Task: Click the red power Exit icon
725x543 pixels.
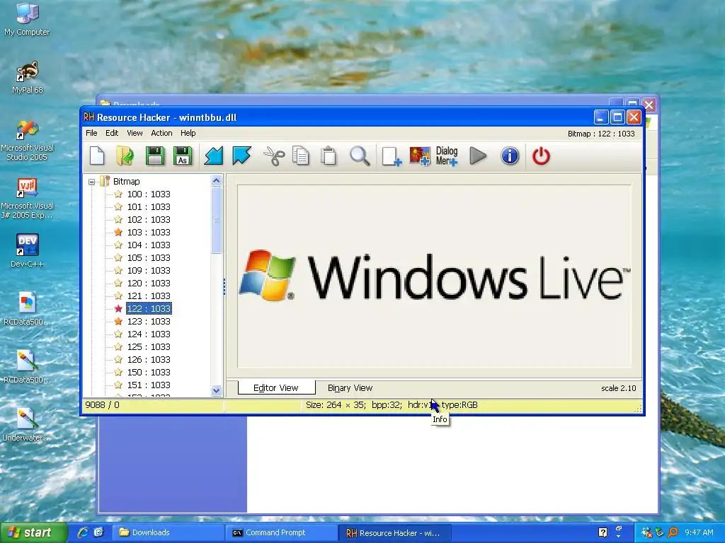Action: pyautogui.click(x=541, y=156)
